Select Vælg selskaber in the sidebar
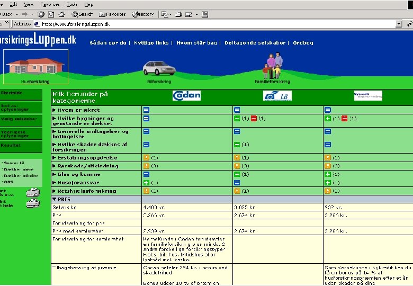 (21, 121)
